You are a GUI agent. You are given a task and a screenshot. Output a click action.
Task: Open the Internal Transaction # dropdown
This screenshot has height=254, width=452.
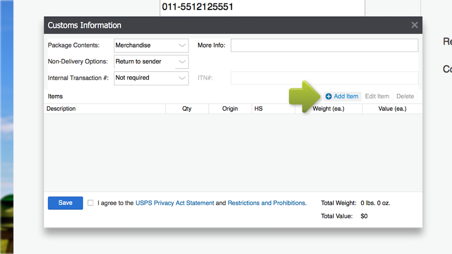[x=151, y=78]
